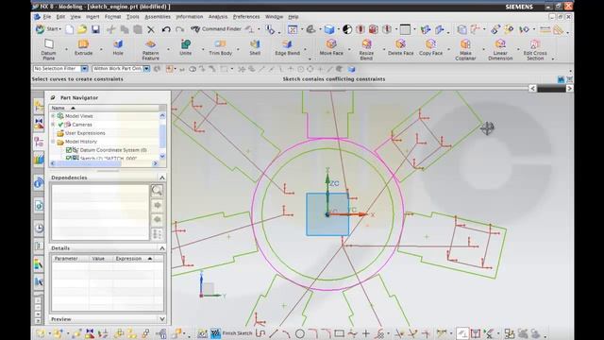The width and height of the screenshot is (604, 340).
Task: Click the Shell tool
Action: click(255, 47)
